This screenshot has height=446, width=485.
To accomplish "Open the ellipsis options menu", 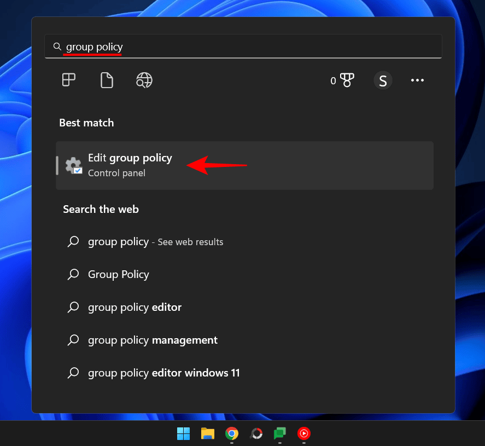I will point(417,80).
